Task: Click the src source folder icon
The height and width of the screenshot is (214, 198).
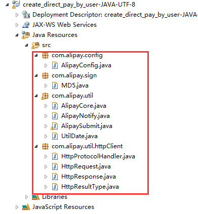Action: [x=35, y=45]
